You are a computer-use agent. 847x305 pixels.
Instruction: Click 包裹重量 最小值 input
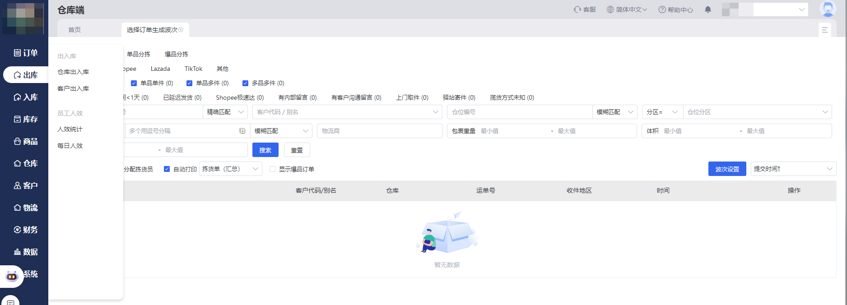click(513, 131)
